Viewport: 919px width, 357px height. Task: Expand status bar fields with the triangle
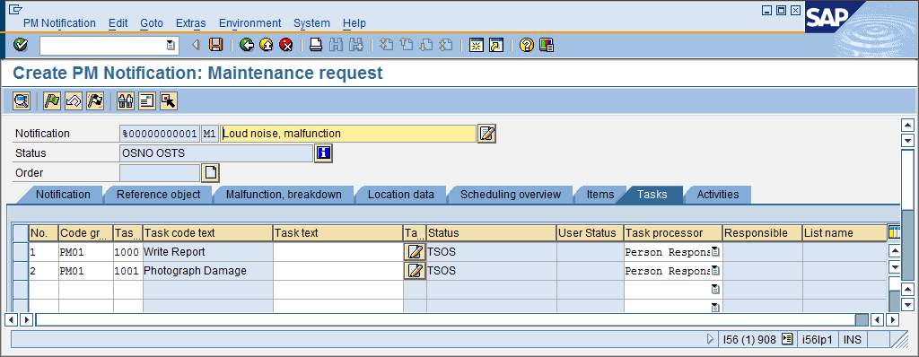pos(711,338)
